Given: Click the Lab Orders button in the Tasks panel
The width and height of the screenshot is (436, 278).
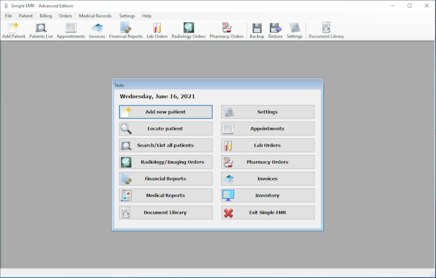Looking at the screenshot, I should (x=268, y=145).
